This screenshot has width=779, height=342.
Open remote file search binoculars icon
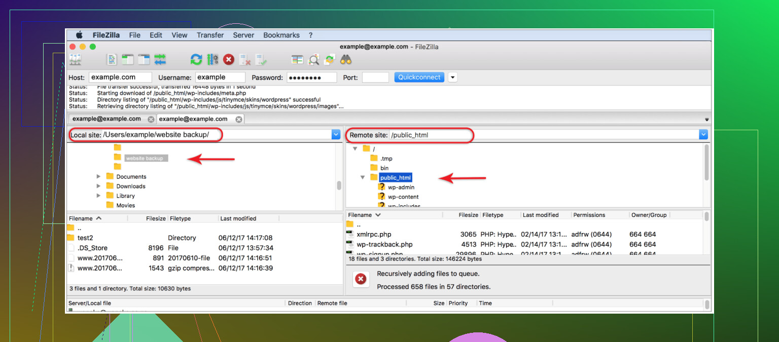(x=346, y=60)
